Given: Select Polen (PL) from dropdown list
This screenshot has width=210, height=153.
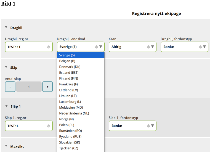Looking at the screenshot, I should point(81,125).
